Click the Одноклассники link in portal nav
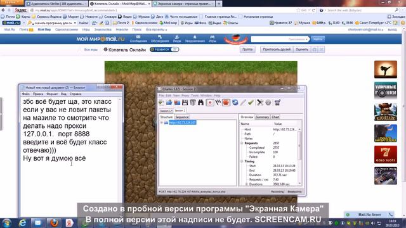The height and width of the screenshot is (228, 406). tap(66, 30)
